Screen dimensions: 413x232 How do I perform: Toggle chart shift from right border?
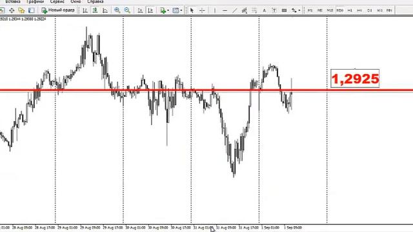click(x=150, y=10)
